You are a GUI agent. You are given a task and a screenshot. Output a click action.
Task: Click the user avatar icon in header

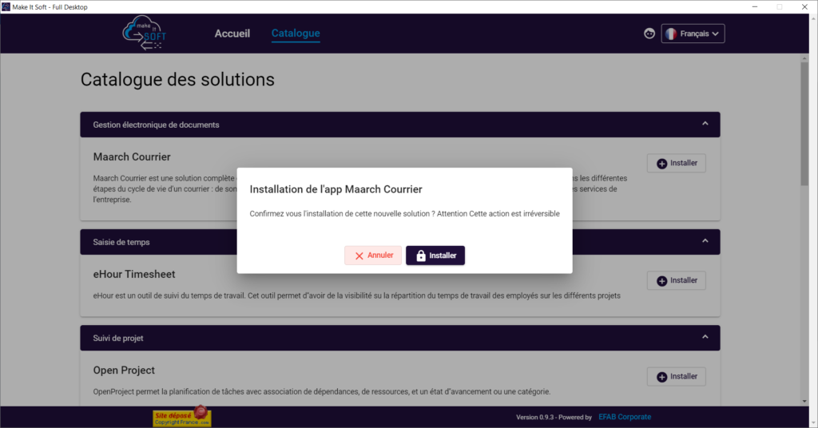649,34
